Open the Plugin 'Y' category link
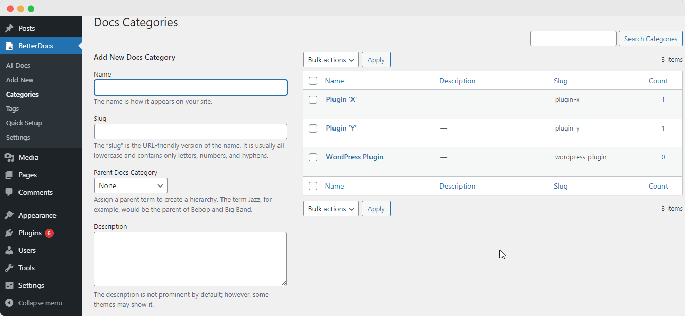Image resolution: width=685 pixels, height=316 pixels. click(341, 128)
